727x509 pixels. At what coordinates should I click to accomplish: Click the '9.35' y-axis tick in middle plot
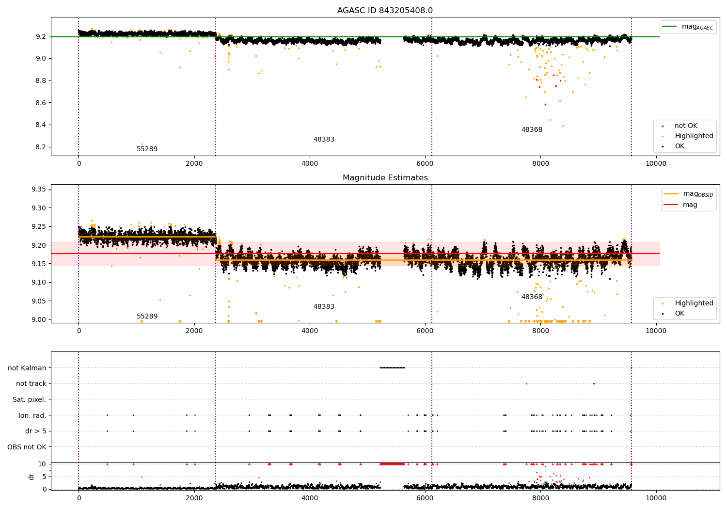[39, 190]
